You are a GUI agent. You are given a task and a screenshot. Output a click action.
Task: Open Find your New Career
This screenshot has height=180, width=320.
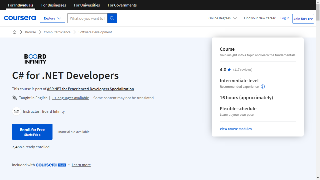(260, 18)
